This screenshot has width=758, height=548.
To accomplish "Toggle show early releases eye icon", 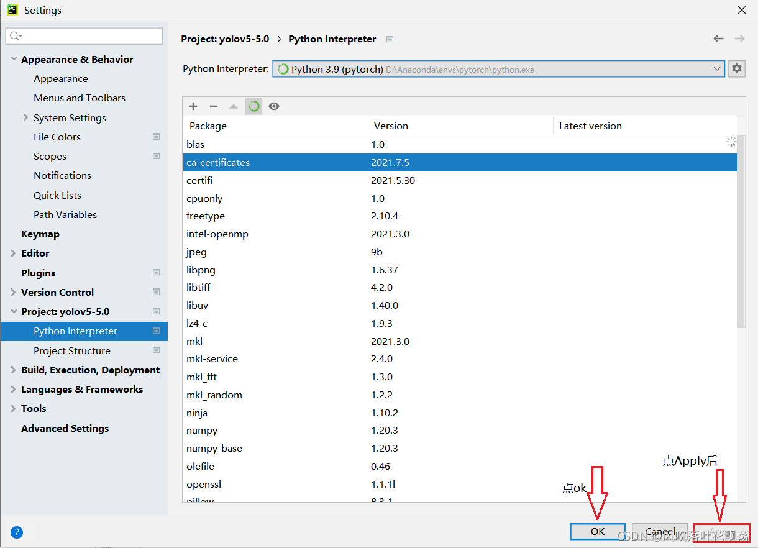I will [x=274, y=106].
